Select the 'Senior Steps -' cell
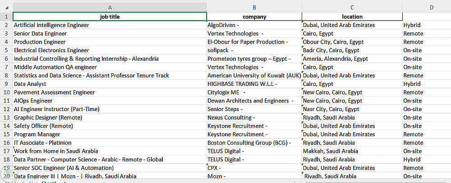 pyautogui.click(x=254, y=109)
